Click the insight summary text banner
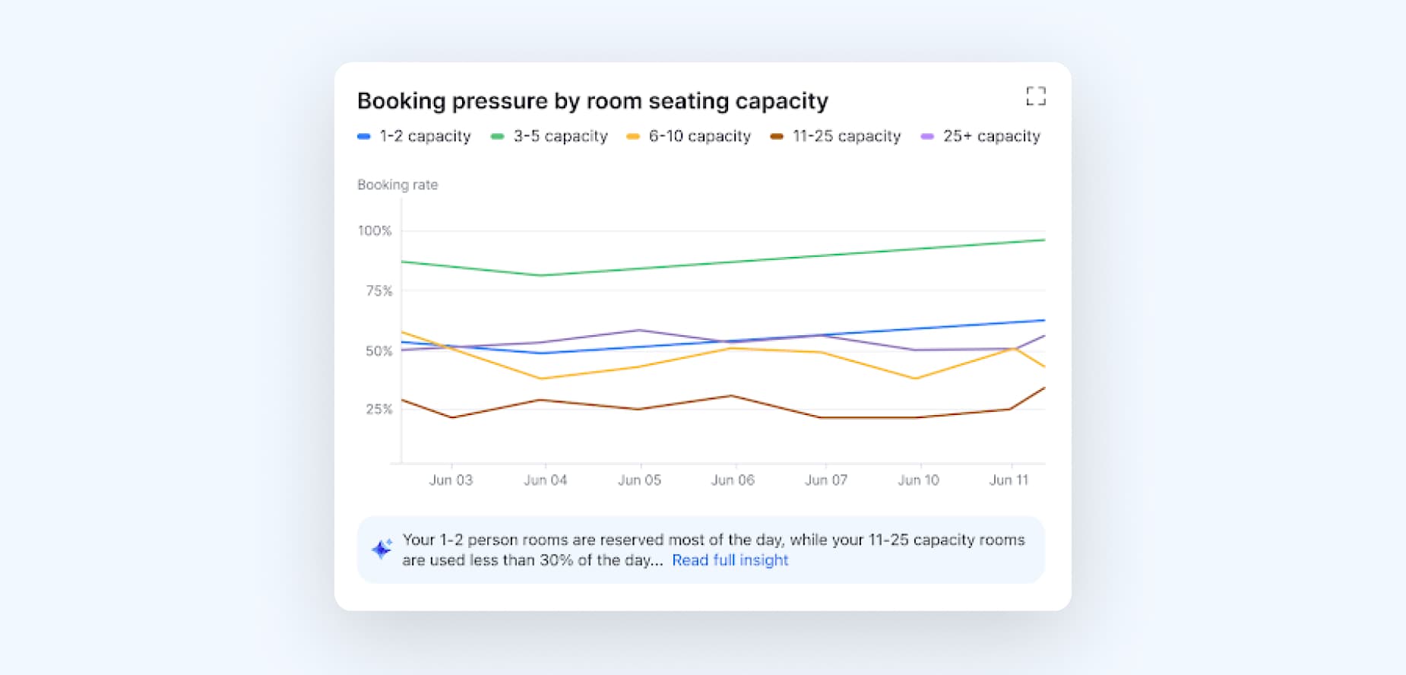 713,540
